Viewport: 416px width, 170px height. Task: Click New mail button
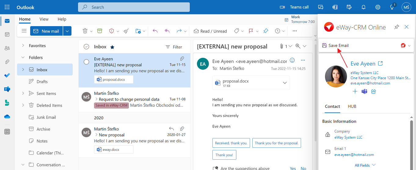pos(47,31)
